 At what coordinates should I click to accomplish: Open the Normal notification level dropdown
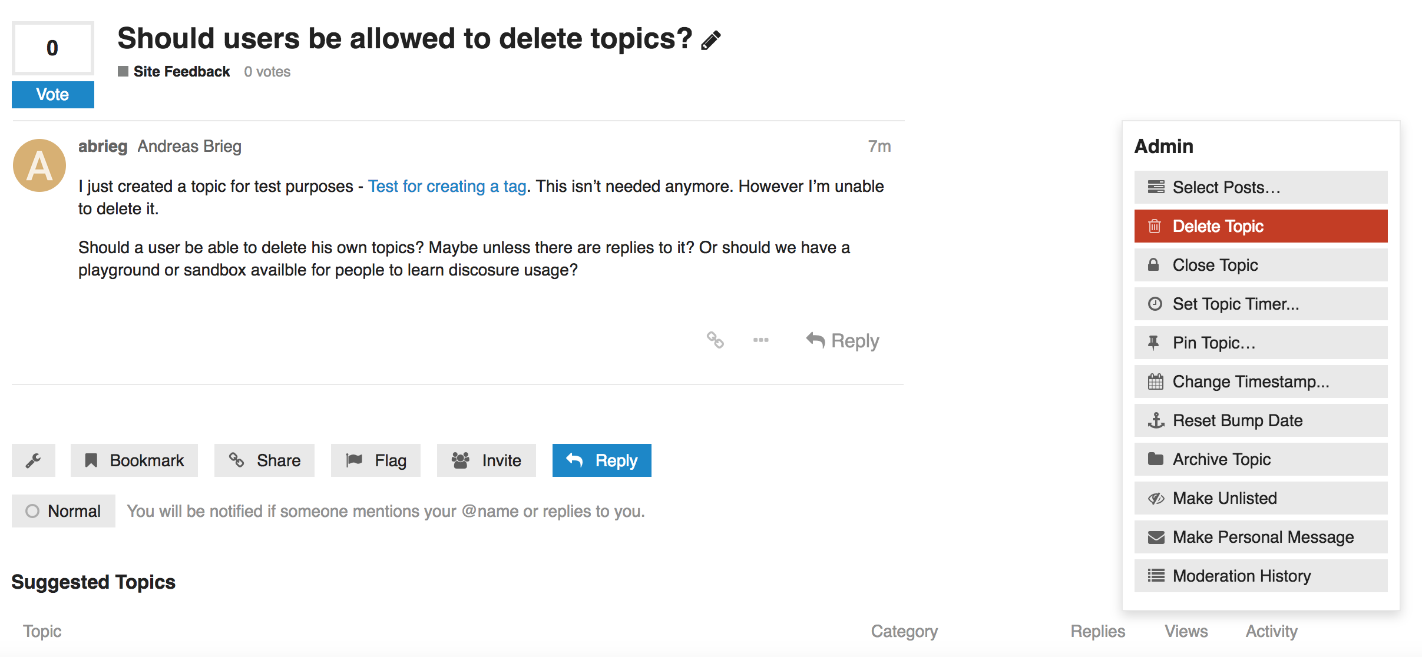[x=64, y=511]
